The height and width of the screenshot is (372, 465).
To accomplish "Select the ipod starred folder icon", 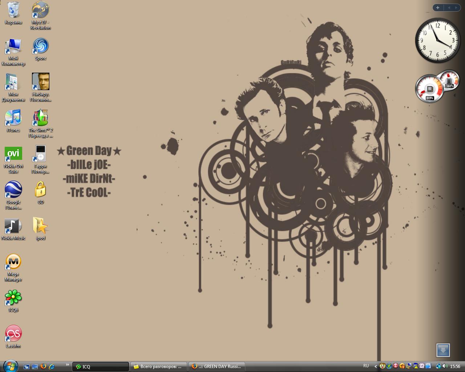I will click(x=40, y=229).
